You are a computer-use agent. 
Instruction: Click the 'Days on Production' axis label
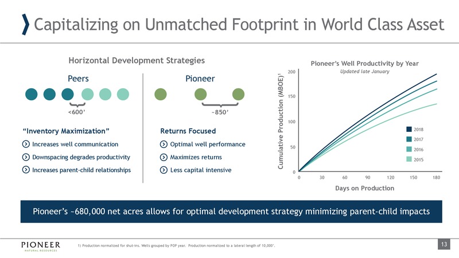click(x=365, y=188)
